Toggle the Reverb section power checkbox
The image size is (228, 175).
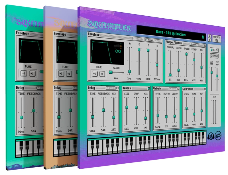(149, 88)
